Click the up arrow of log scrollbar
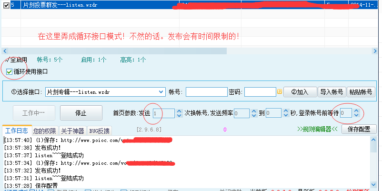This screenshot has height=191, width=382. pos(374,140)
